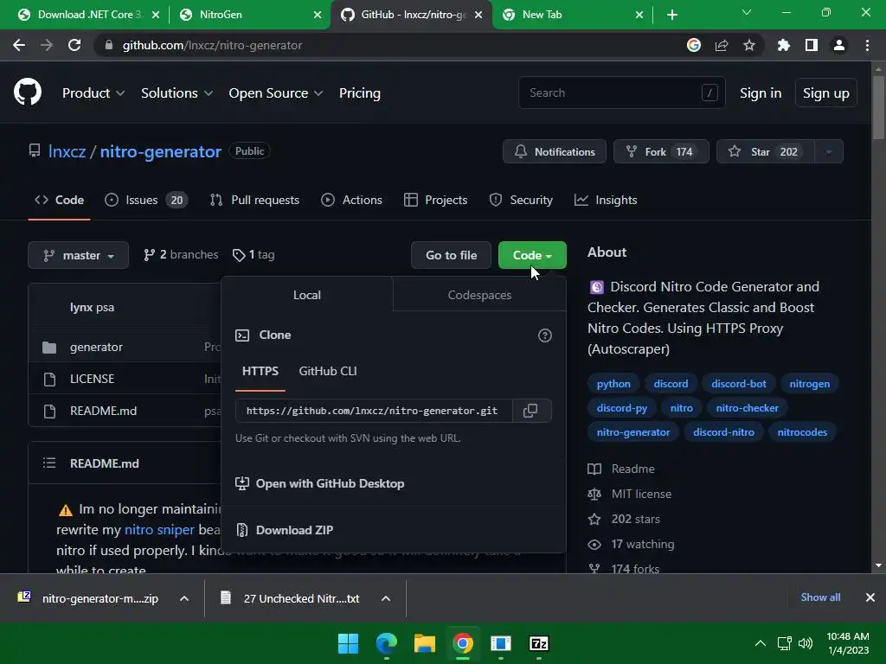Screen dimensions: 886x664
Task: Click the clone URL text field
Action: tap(374, 411)
